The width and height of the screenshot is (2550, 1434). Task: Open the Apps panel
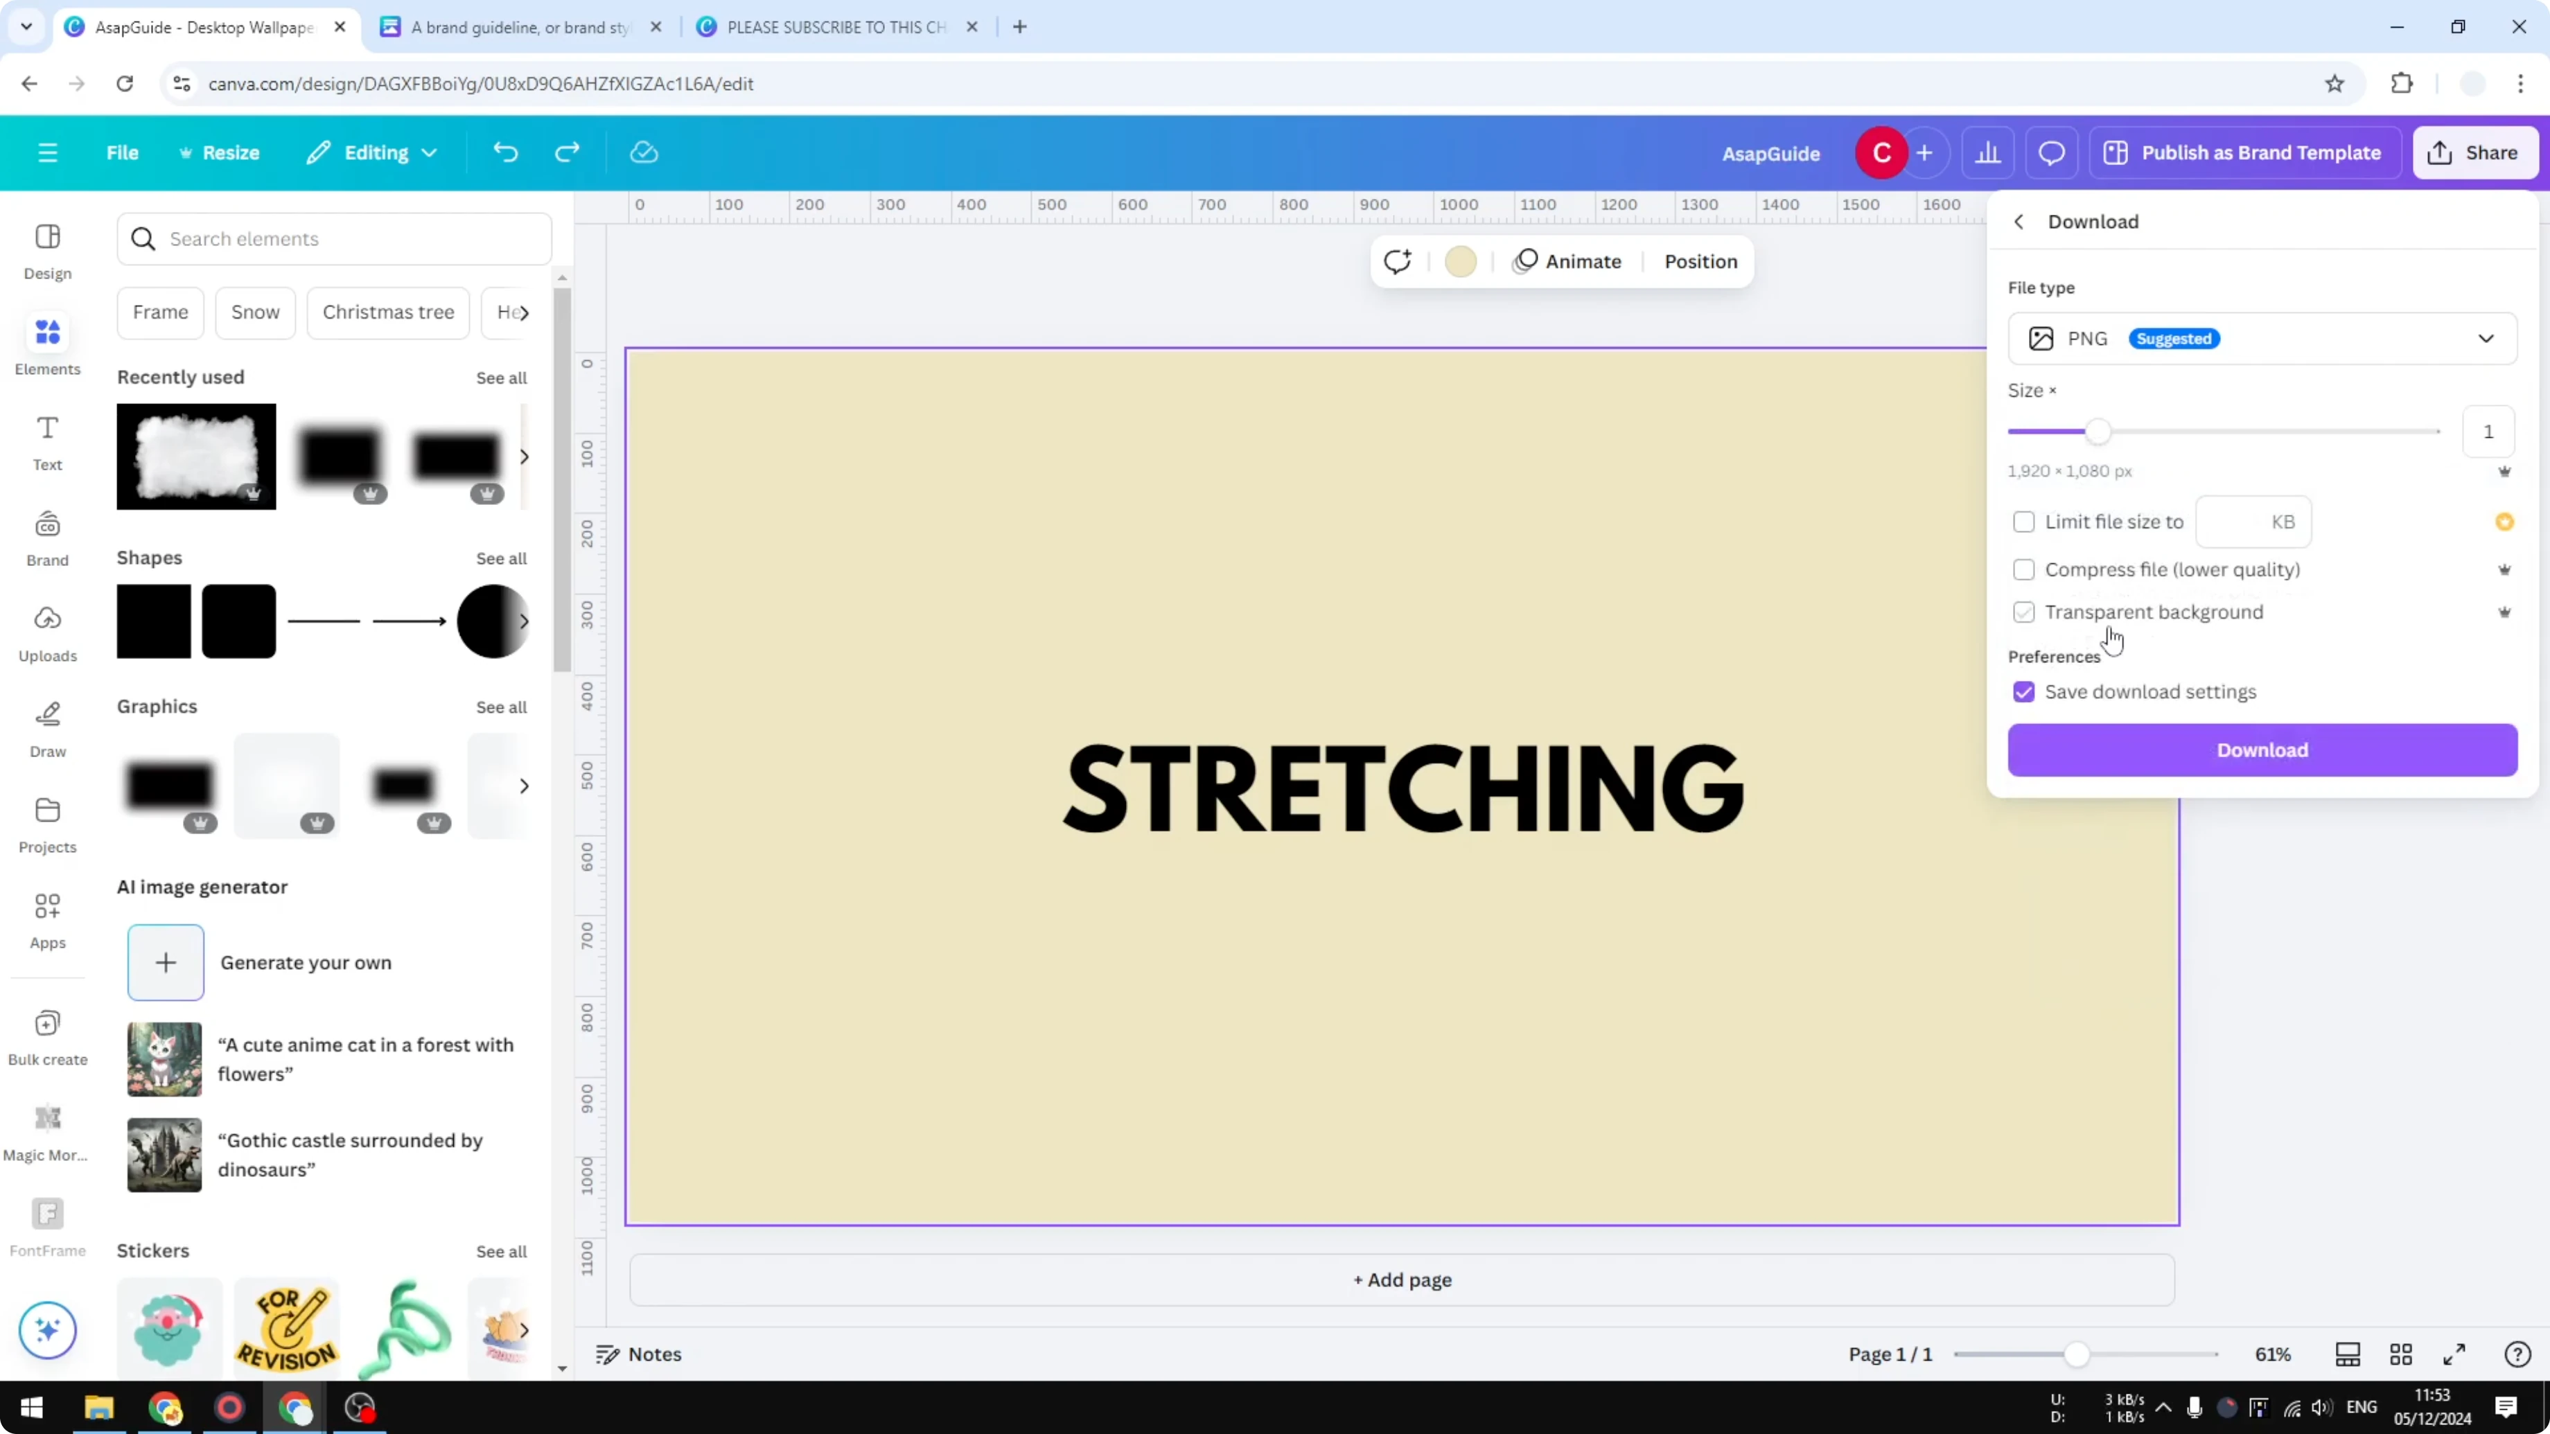pyautogui.click(x=48, y=921)
